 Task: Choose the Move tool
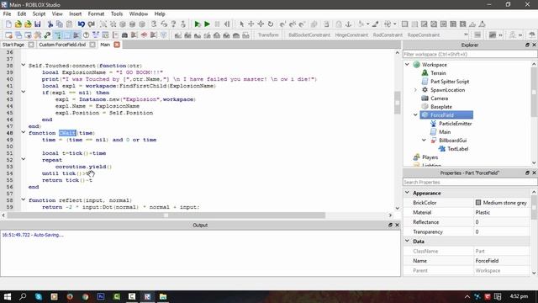coord(251,24)
